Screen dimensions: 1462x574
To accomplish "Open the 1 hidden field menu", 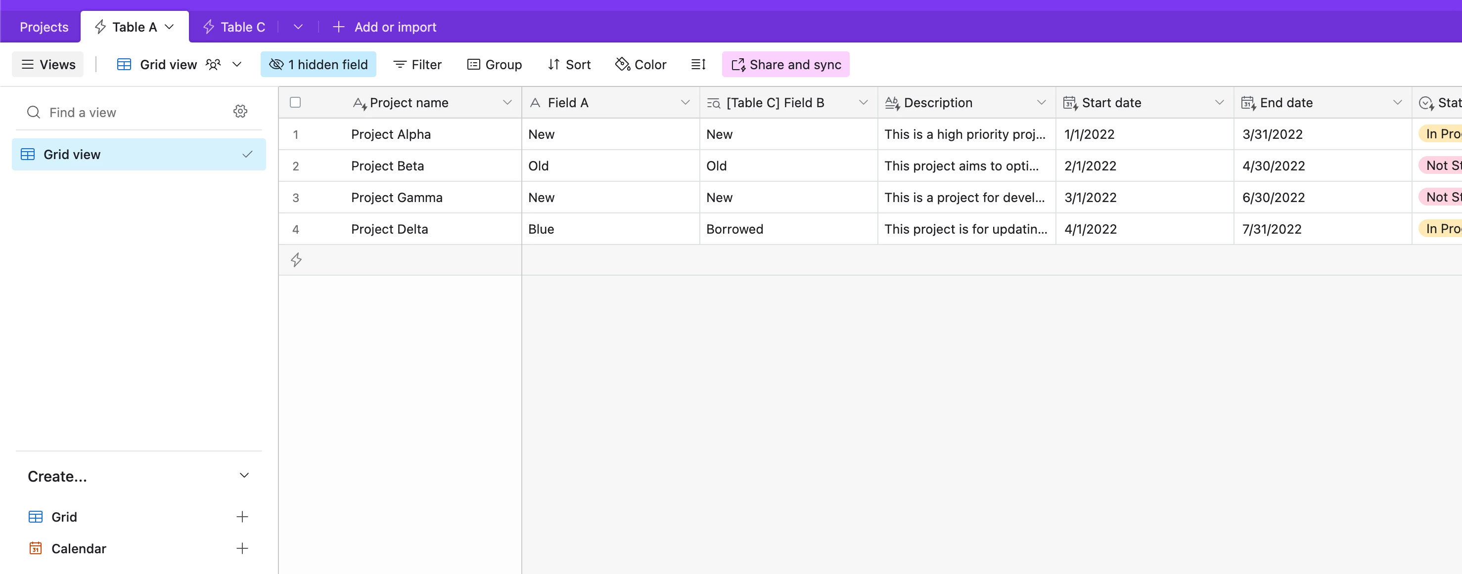I will point(319,65).
